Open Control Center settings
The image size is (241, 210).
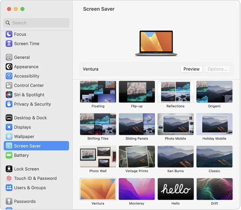(29, 85)
